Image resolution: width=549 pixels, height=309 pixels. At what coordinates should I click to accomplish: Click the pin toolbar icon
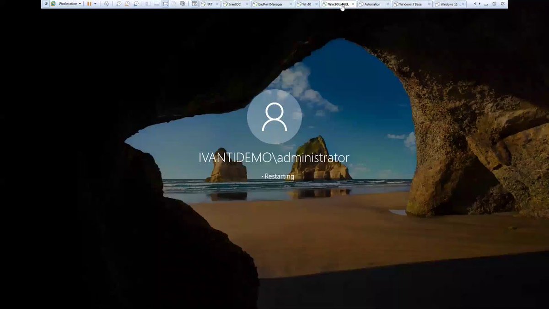tap(46, 4)
